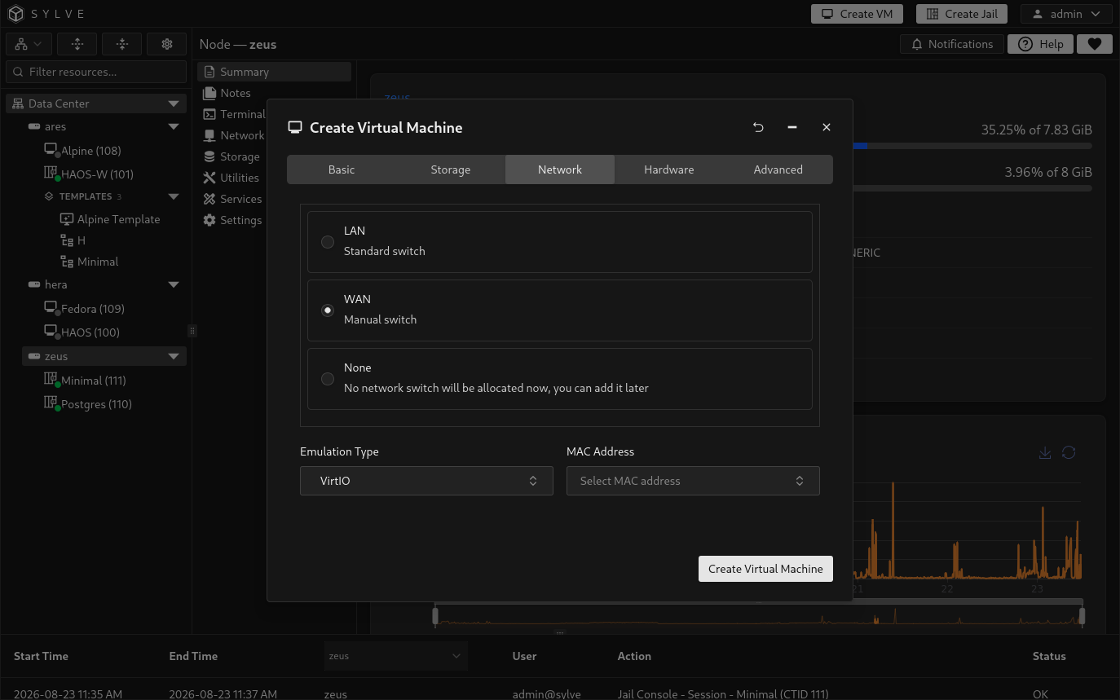Click the admin@sylve user cell
Screen dimensions: 1120x700
click(547, 694)
